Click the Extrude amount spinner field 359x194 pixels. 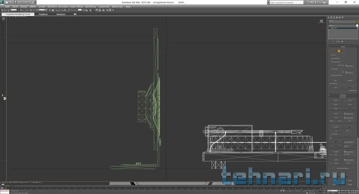tap(348, 113)
